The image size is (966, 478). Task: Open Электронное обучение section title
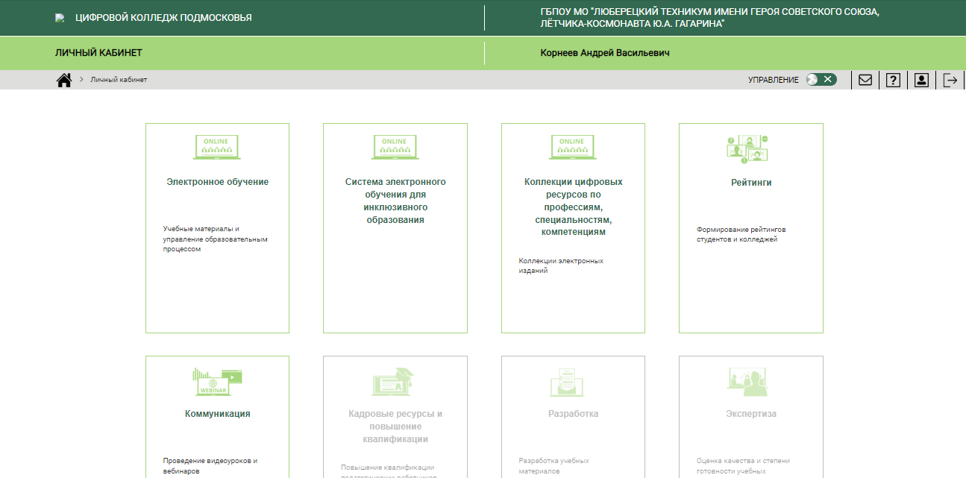click(x=217, y=182)
